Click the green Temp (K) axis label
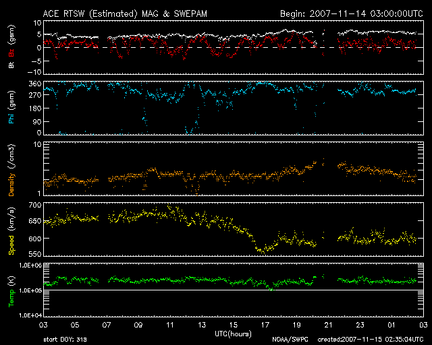Image resolution: width=432 pixels, height=345 pixels. pyautogui.click(x=11, y=290)
